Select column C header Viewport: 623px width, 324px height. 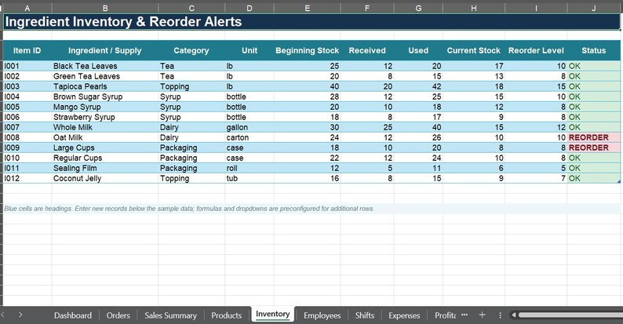[191, 9]
